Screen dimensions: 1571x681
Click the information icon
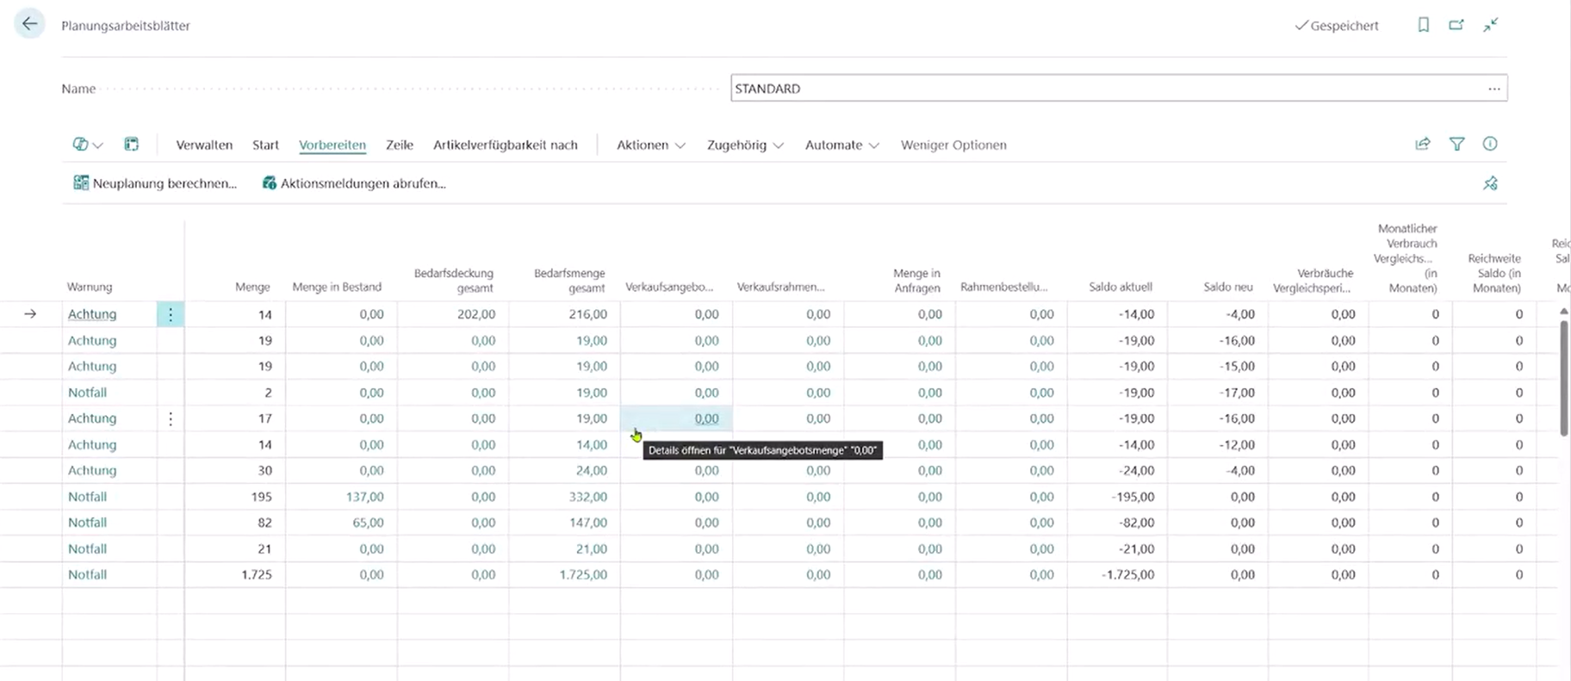1490,144
